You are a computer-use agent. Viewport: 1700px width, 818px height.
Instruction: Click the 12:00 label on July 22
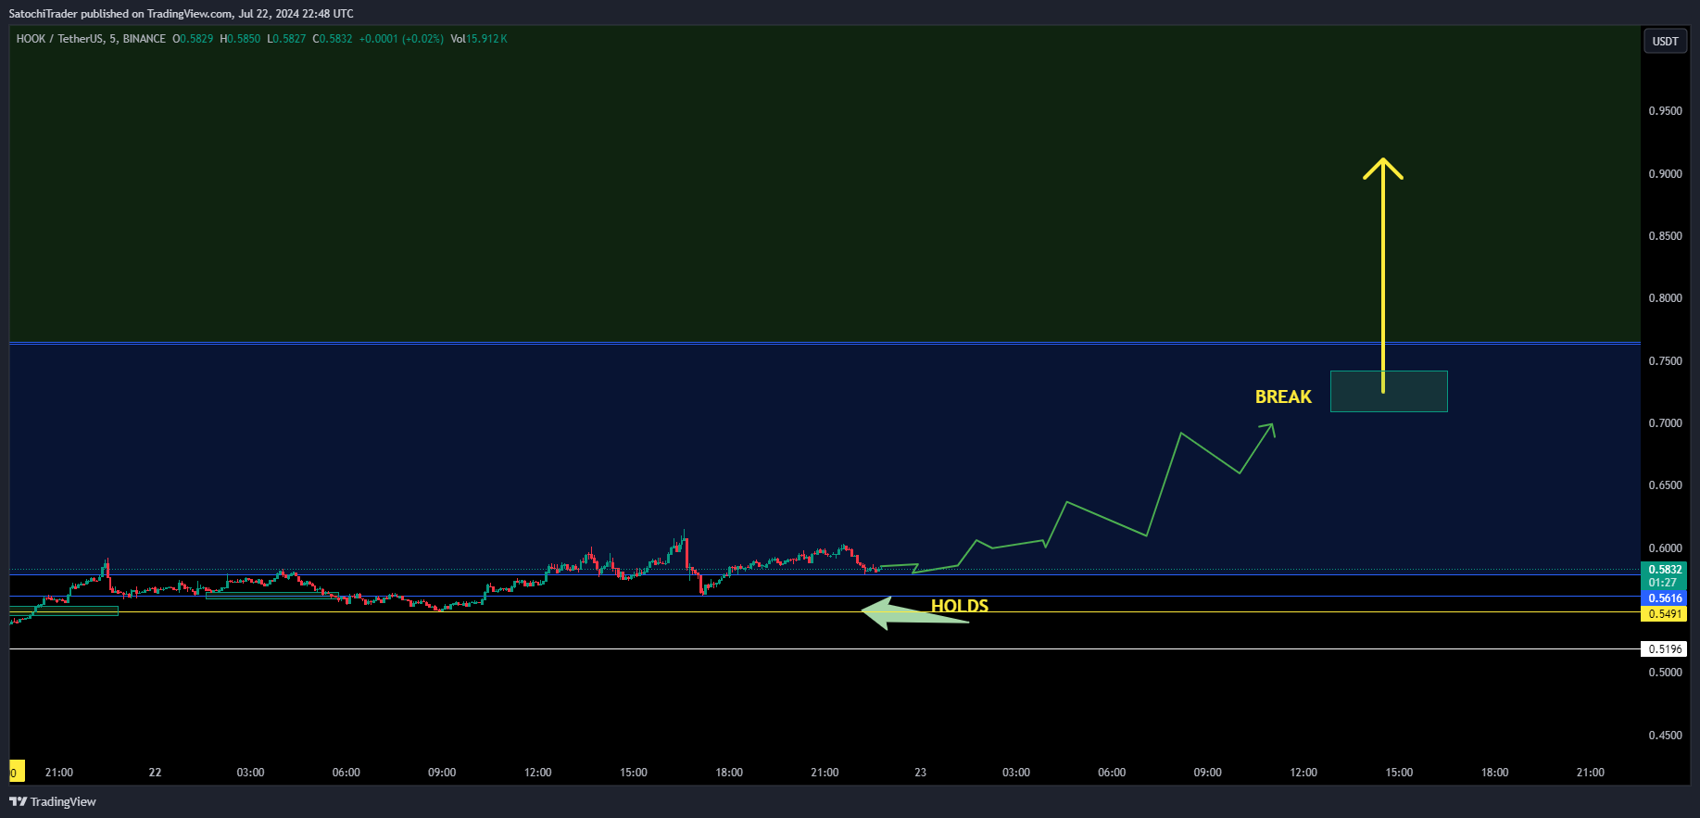(x=537, y=773)
